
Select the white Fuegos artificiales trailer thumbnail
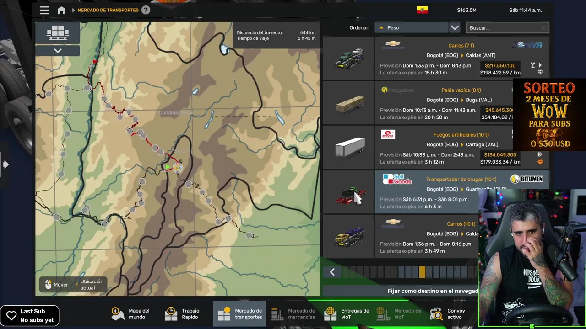(x=349, y=148)
